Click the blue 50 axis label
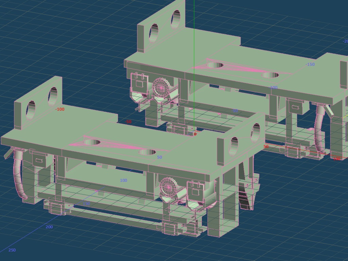Screen dimensions: 348x261 point(160,157)
